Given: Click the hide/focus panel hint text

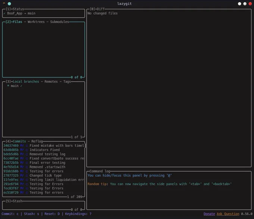Looking at the screenshot, I should coord(130,175).
